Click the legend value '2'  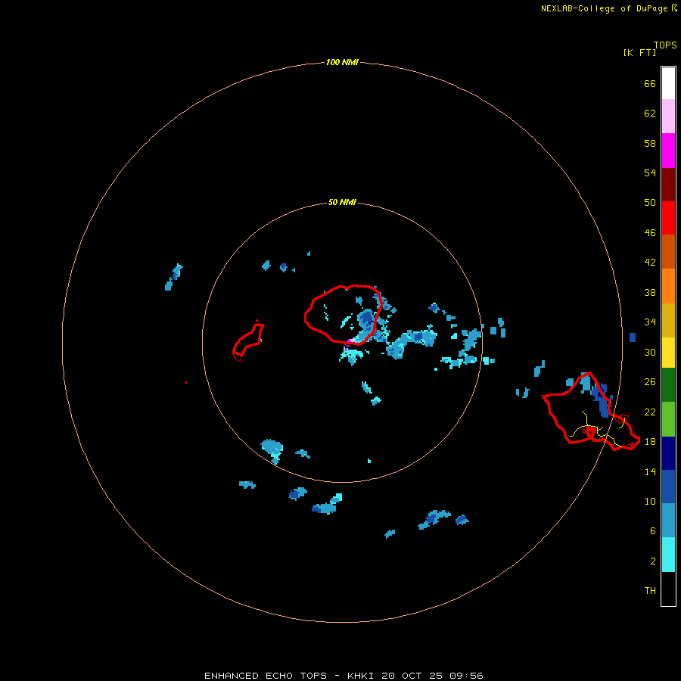tap(653, 561)
